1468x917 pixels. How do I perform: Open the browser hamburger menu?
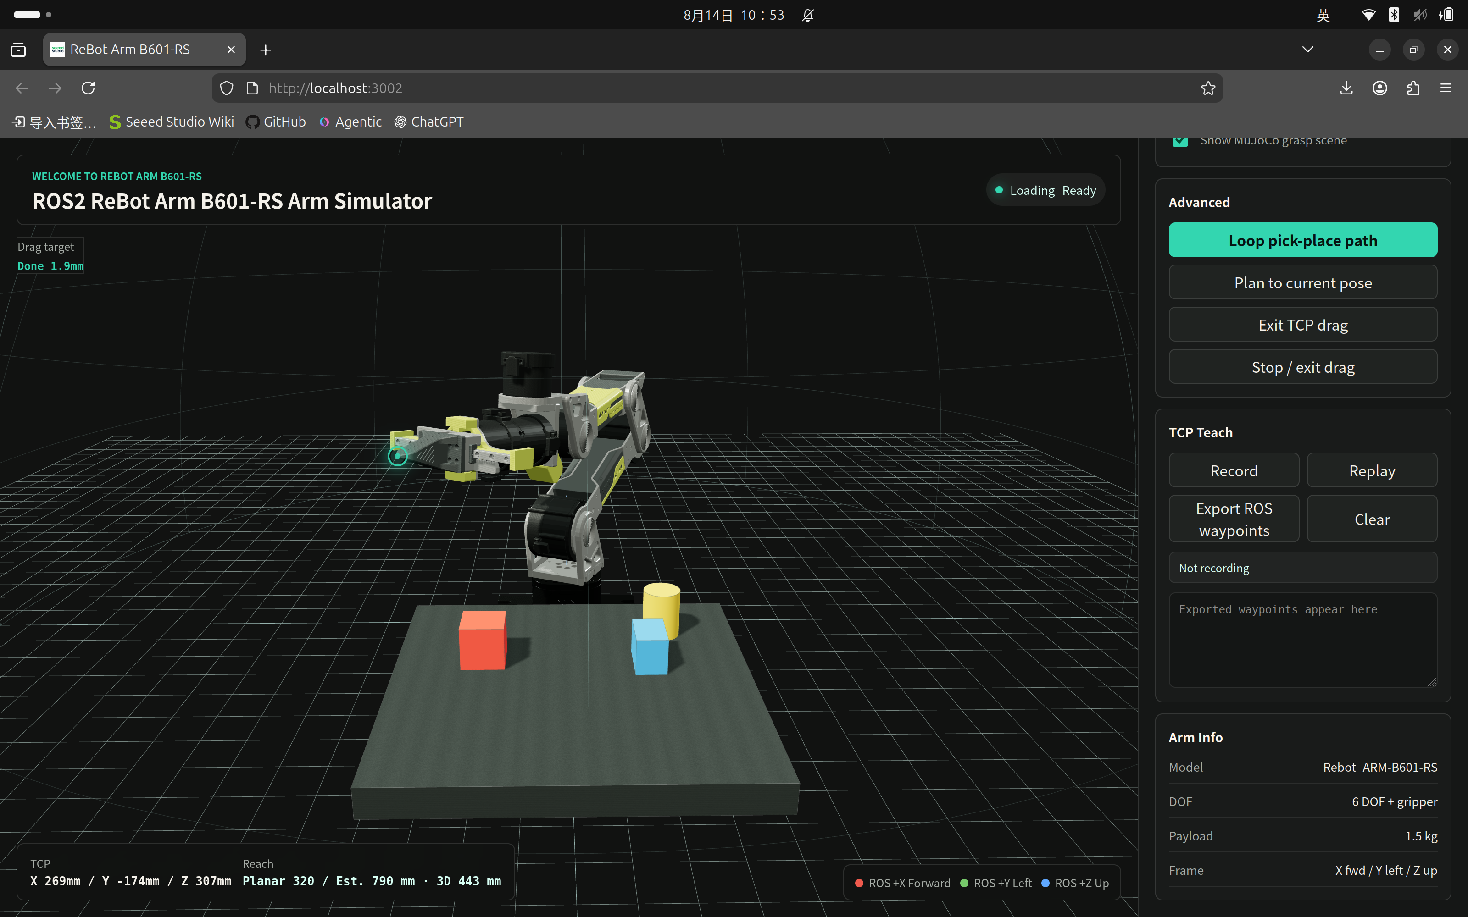[1446, 88]
